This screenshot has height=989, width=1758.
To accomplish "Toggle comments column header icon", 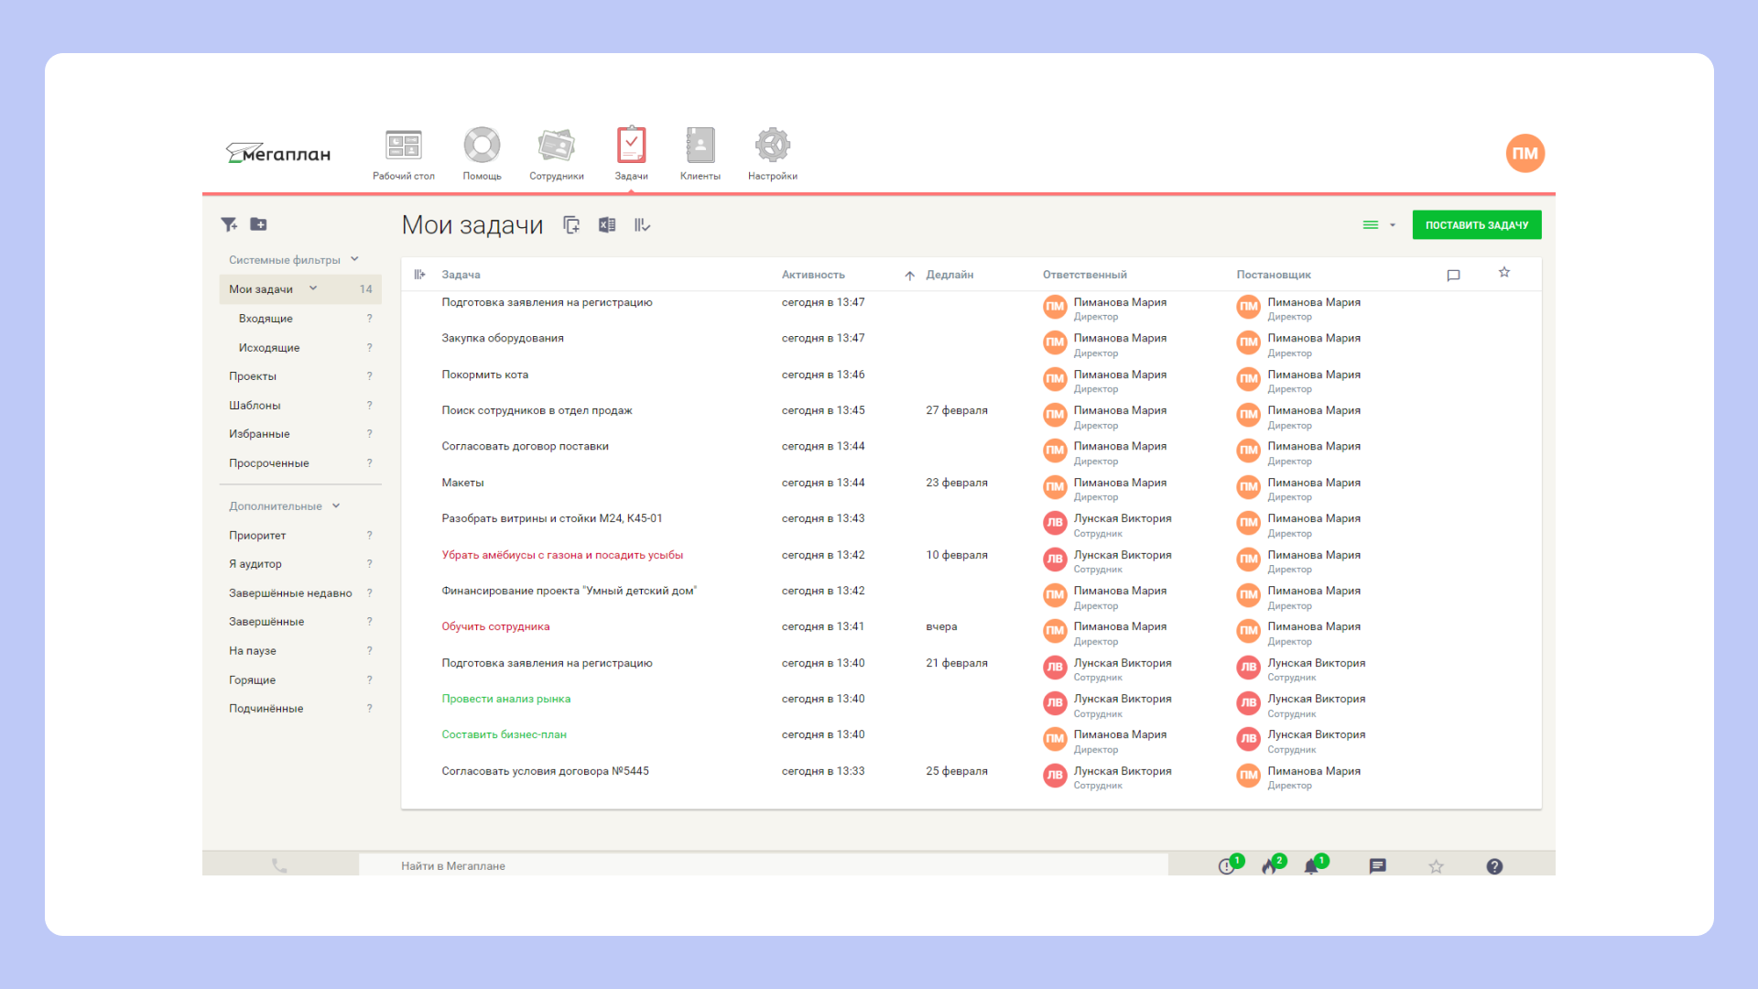I will coord(1453,275).
